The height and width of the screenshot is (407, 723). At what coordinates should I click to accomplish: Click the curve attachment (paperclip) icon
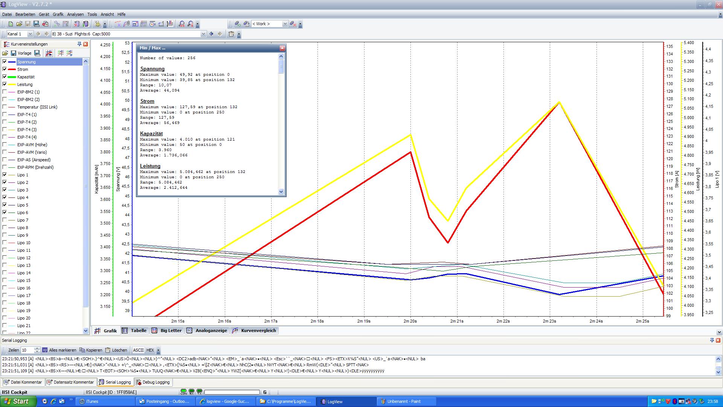coord(127,24)
